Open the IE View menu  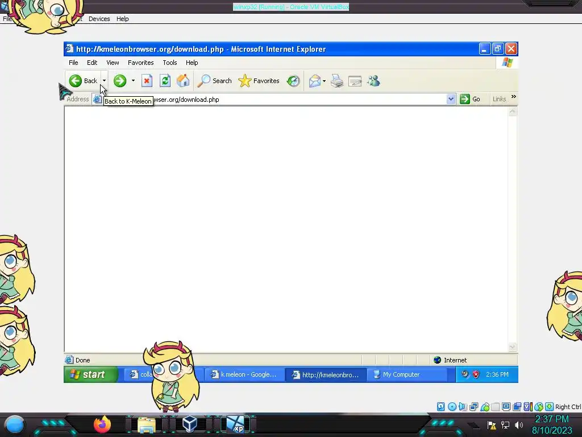[113, 63]
